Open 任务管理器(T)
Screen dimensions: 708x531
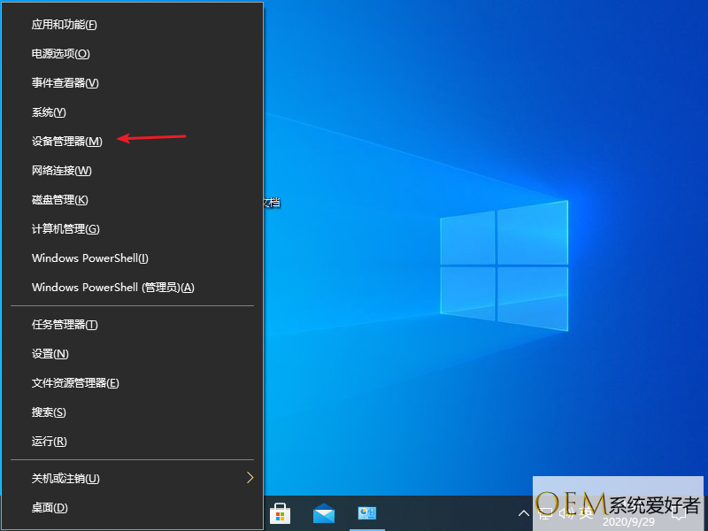click(x=65, y=325)
